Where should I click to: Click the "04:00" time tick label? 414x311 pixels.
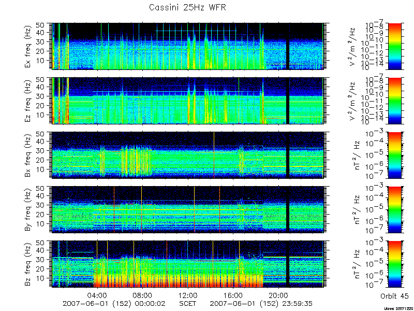point(98,295)
